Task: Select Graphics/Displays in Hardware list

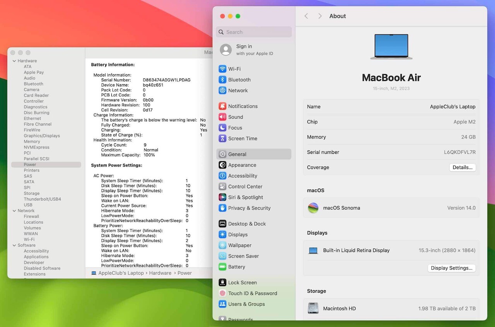Action: (x=42, y=136)
